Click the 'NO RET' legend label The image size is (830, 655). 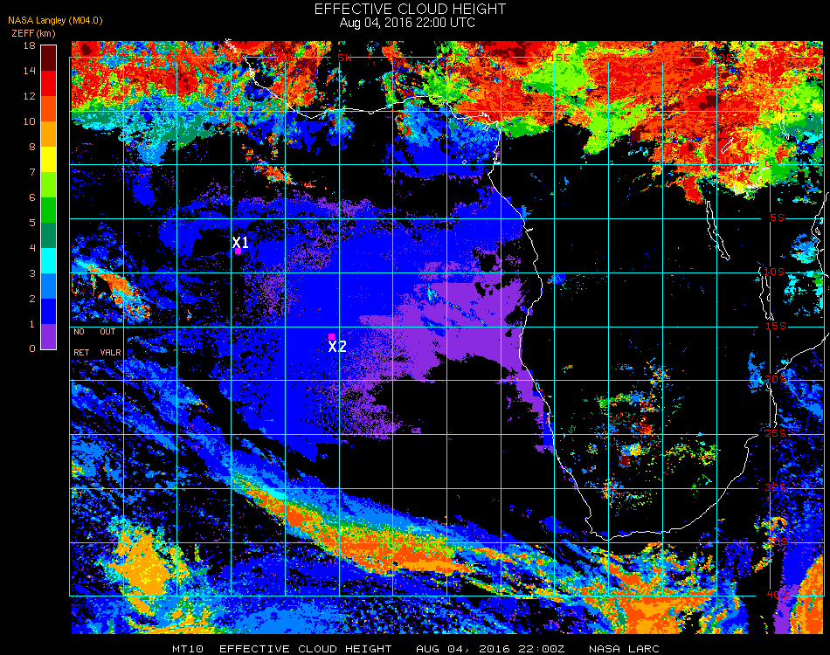point(81,341)
